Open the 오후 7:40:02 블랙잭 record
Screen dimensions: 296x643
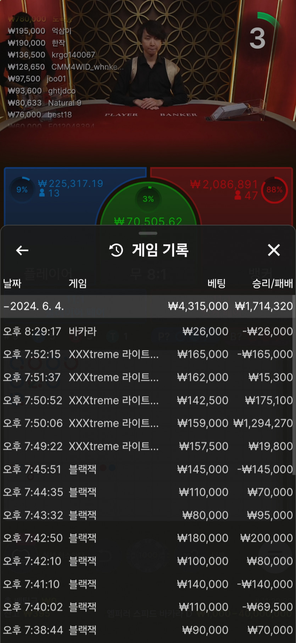point(148,607)
